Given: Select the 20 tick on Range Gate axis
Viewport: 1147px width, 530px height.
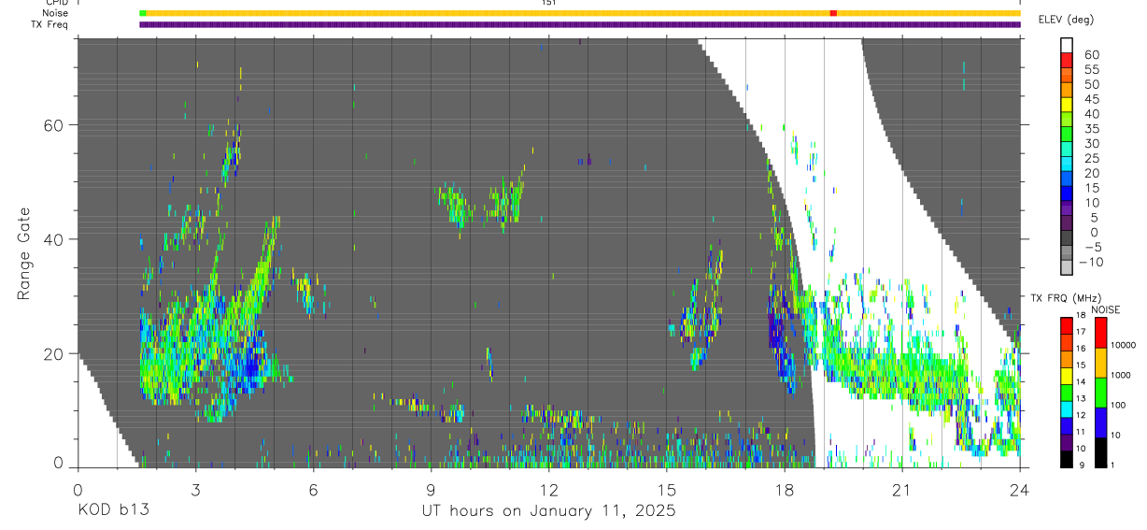Looking at the screenshot, I should click(x=54, y=353).
